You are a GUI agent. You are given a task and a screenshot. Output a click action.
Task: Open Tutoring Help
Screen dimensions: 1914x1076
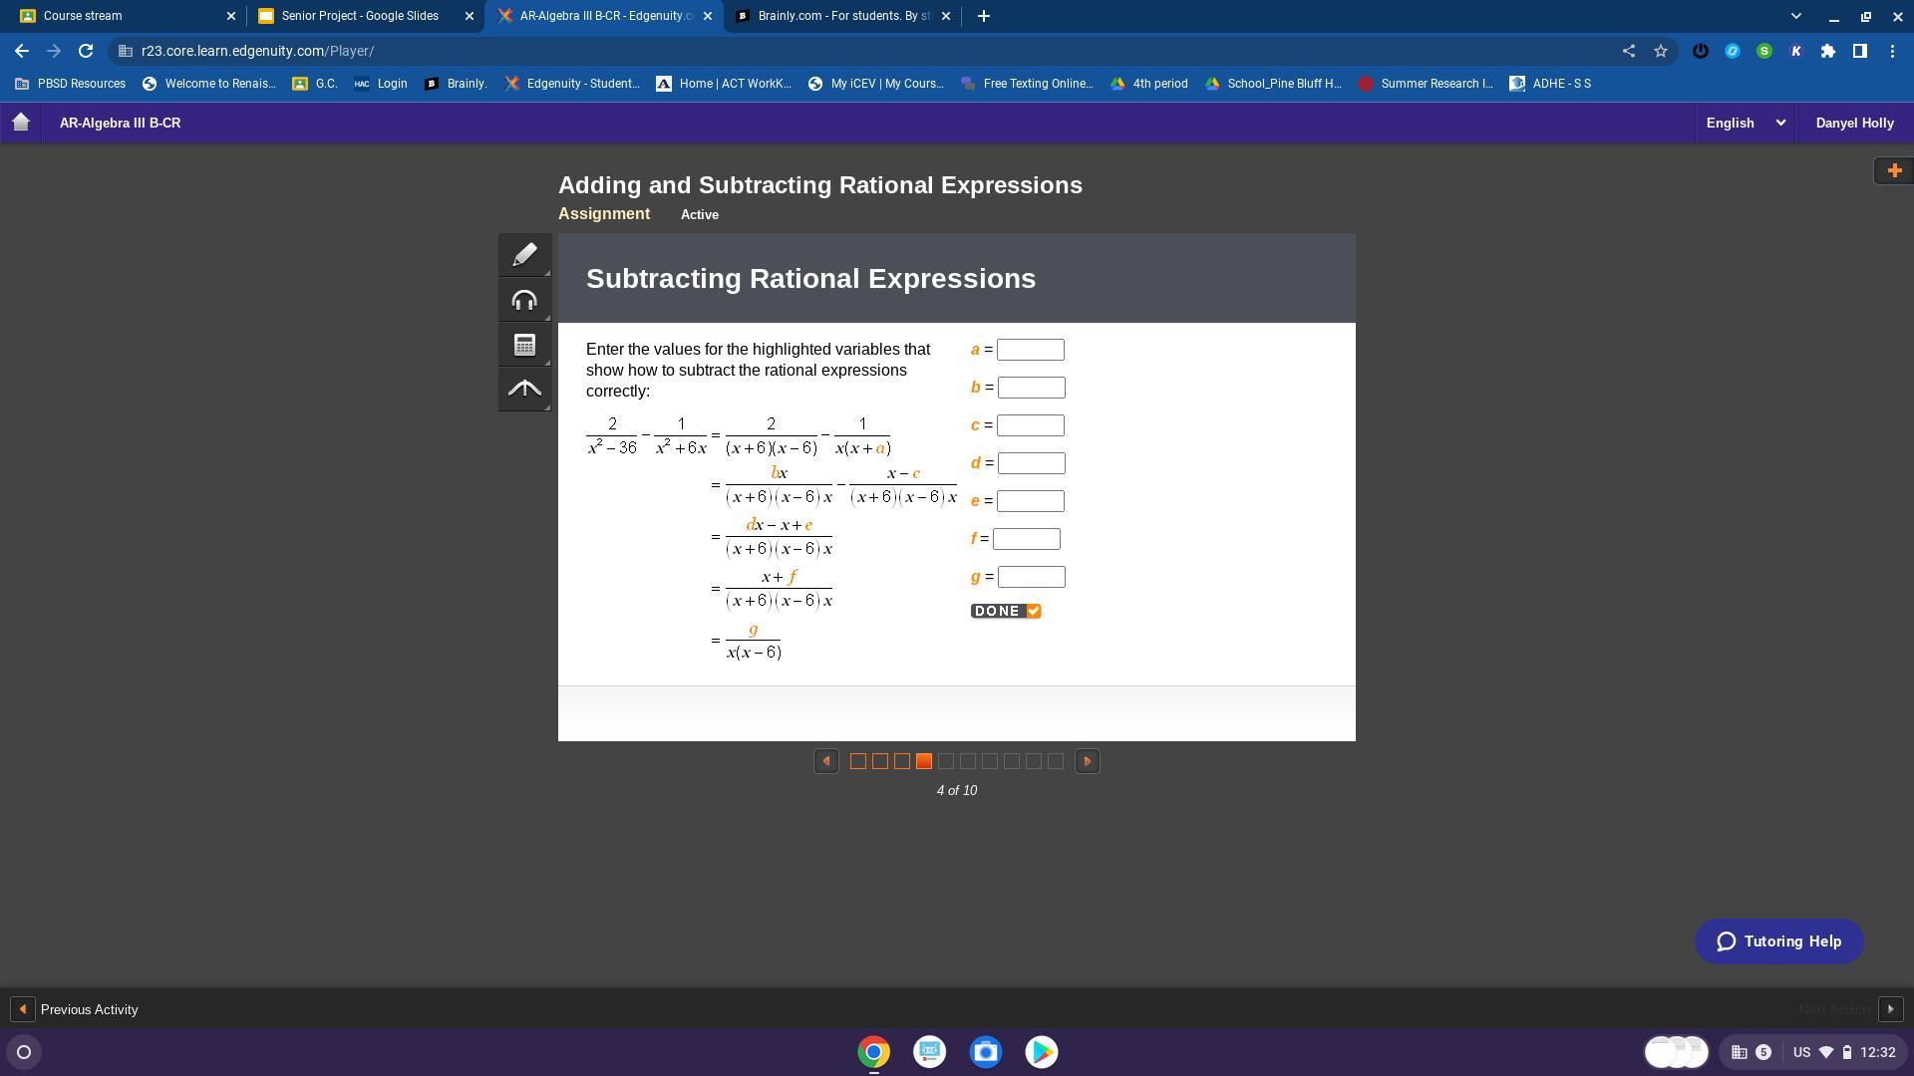(x=1778, y=941)
